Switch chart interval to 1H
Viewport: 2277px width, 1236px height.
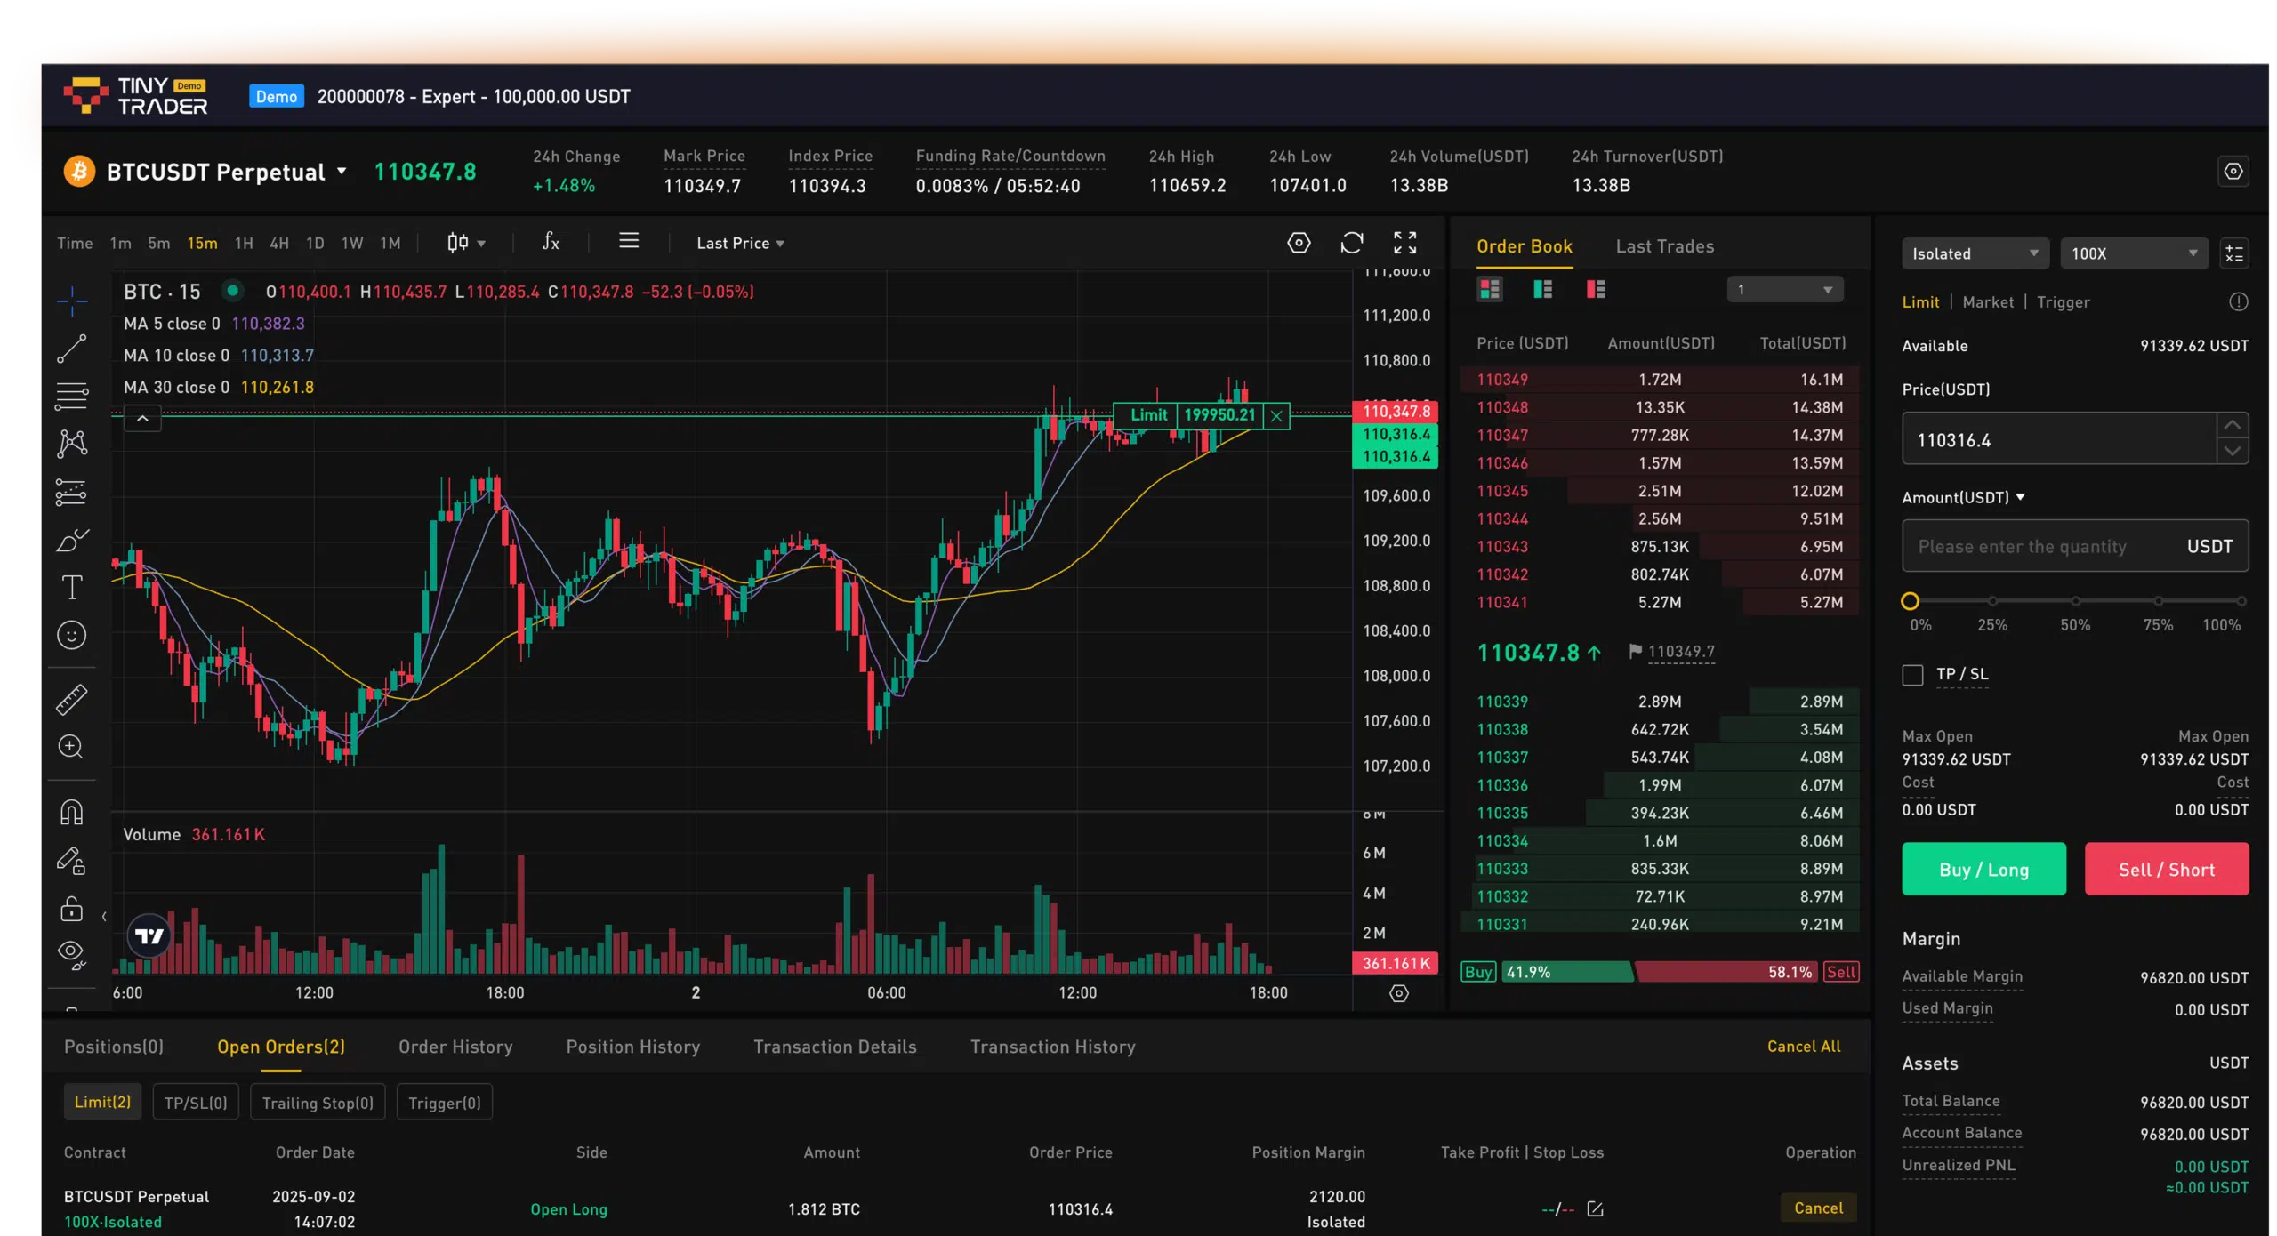tap(244, 243)
